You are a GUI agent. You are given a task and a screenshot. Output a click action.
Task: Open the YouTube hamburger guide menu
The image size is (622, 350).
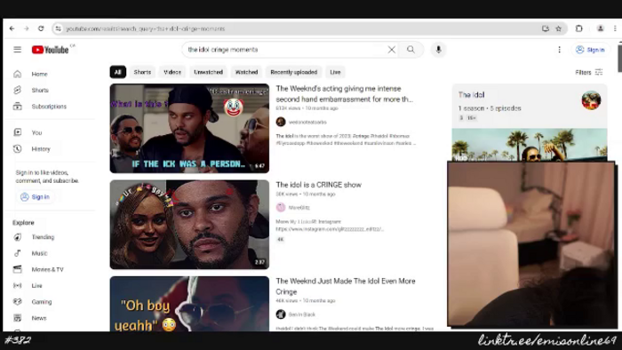(17, 50)
